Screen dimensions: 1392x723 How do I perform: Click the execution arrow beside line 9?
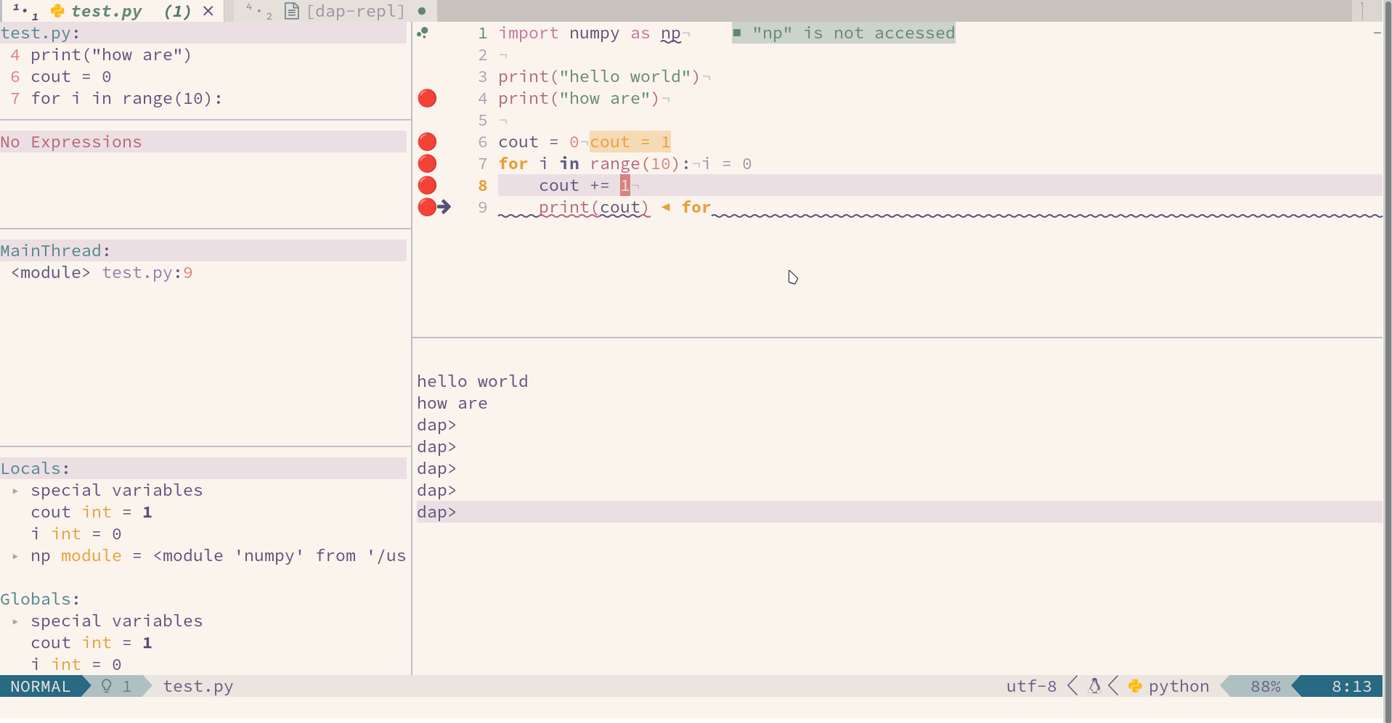[443, 207]
